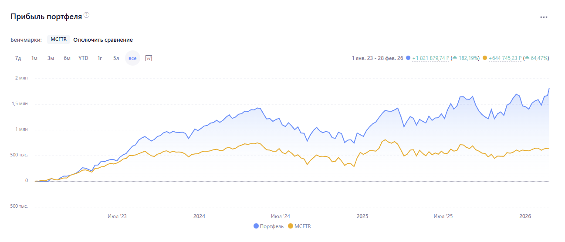Choose the 1г range
This screenshot has width=565, height=242.
tap(100, 58)
